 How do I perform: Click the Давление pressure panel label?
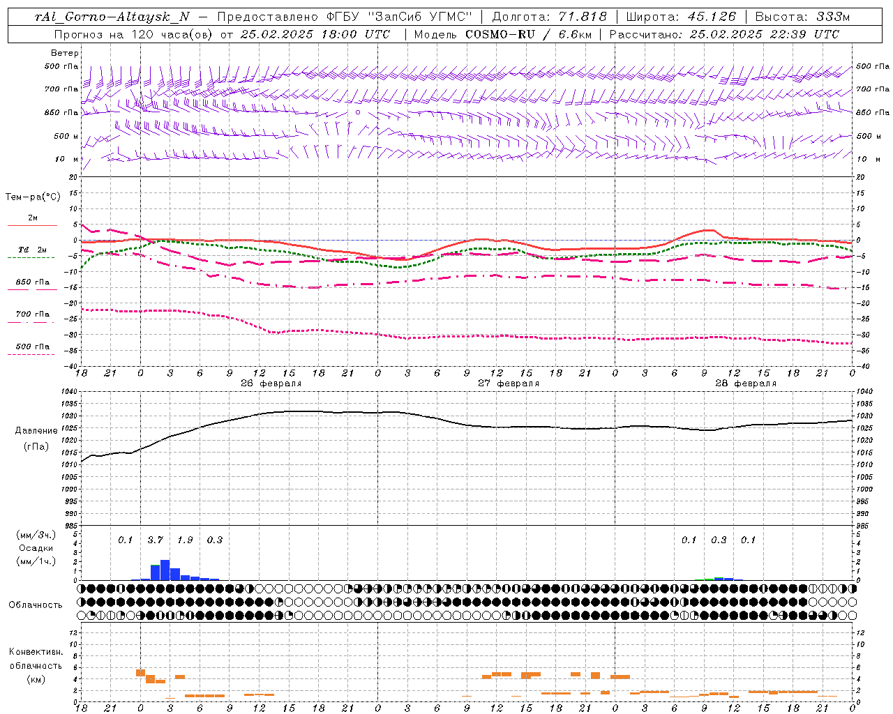(x=36, y=431)
